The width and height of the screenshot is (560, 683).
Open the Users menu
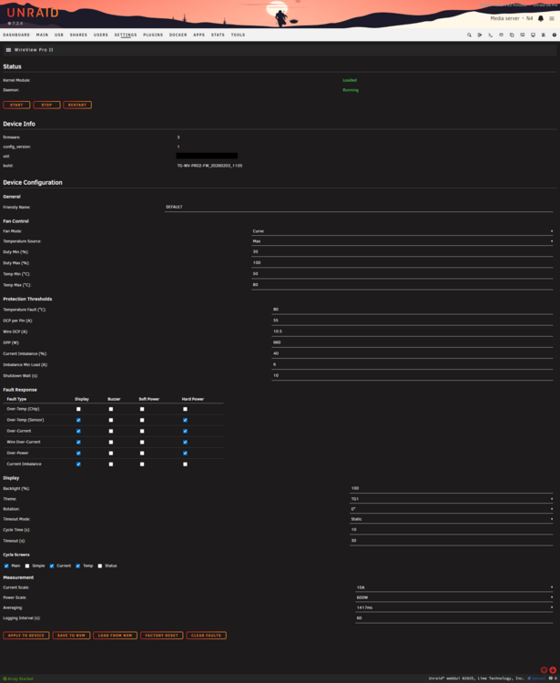click(100, 35)
